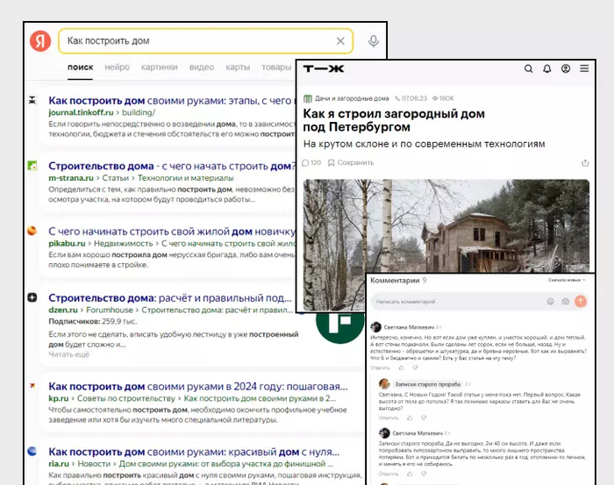Click the share icon below the article title
This screenshot has height=485, width=614.
click(x=585, y=162)
